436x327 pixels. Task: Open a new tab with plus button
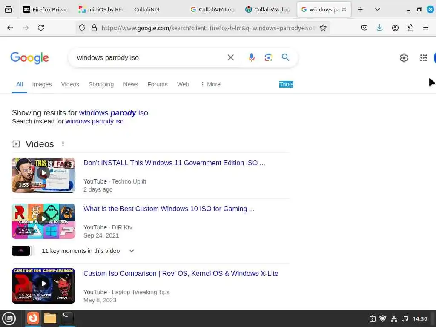[360, 9]
